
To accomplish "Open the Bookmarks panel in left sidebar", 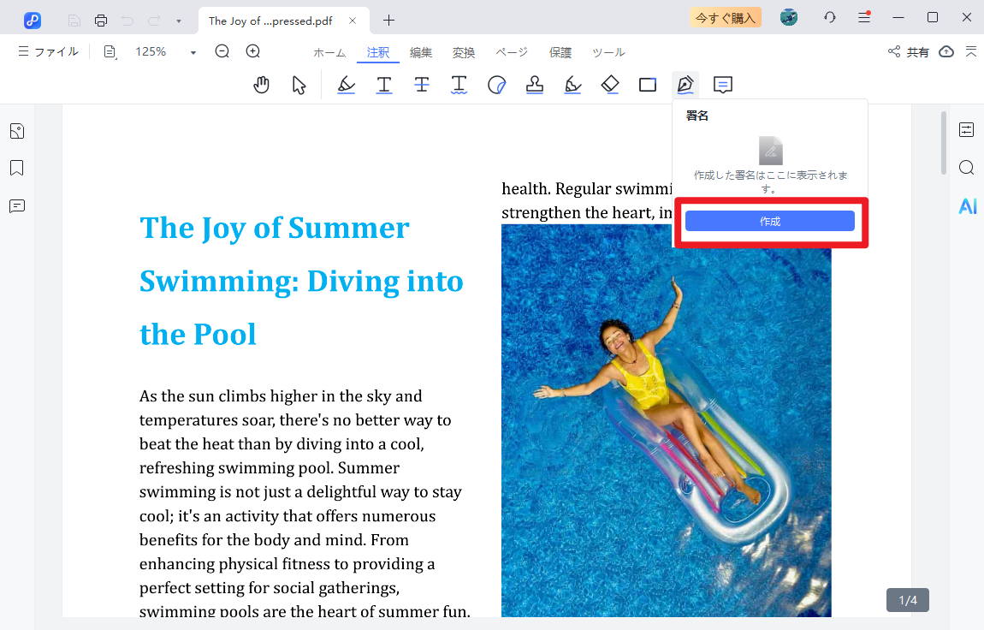I will [x=17, y=169].
